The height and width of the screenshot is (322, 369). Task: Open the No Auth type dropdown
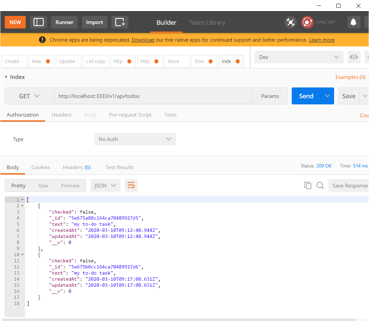pyautogui.click(x=135, y=139)
